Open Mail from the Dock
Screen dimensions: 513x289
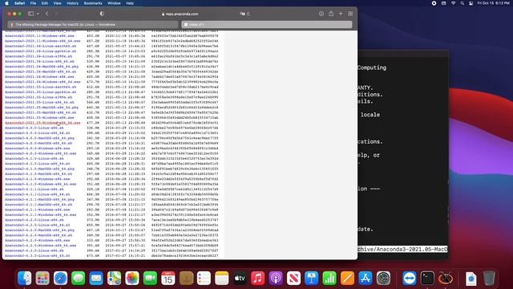click(96, 279)
